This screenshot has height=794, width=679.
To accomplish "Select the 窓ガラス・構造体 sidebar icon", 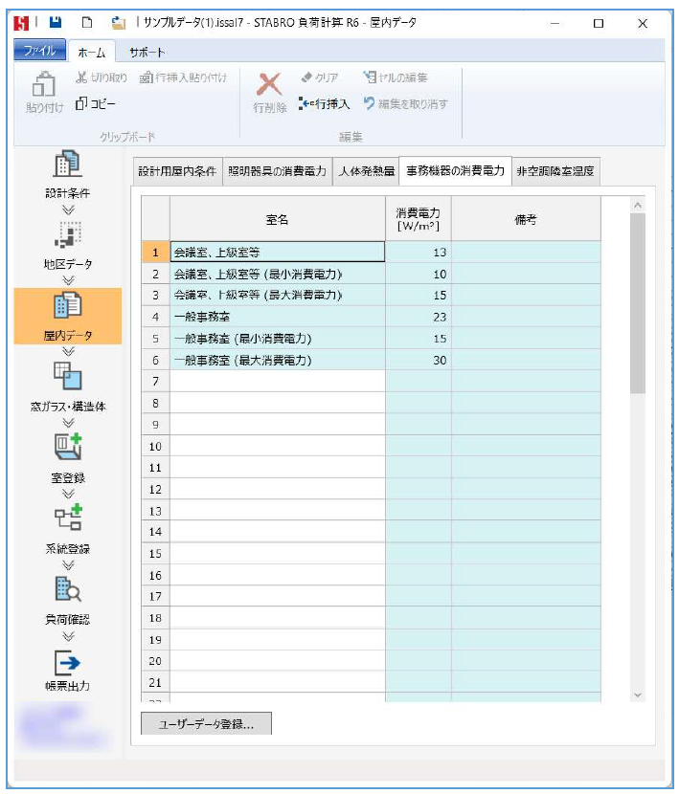I will coord(67,377).
